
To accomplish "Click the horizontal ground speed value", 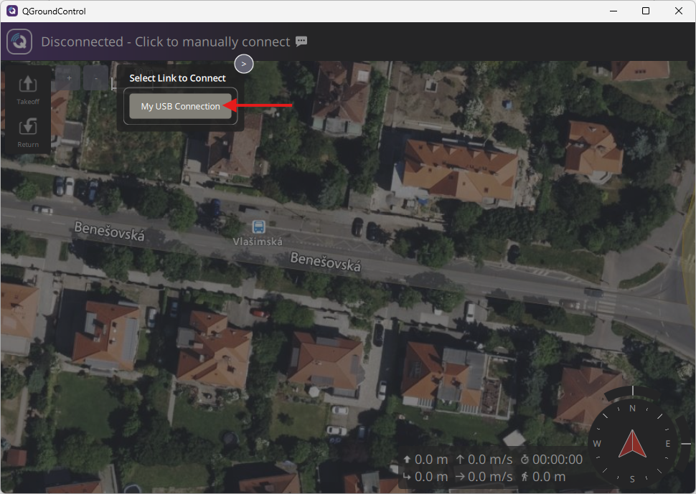I will [492, 477].
